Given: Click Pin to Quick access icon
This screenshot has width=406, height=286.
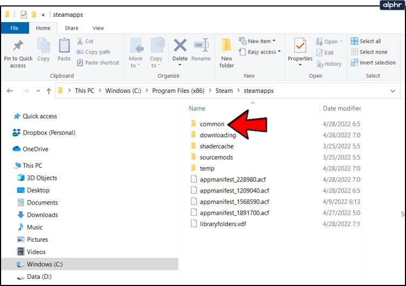Looking at the screenshot, I should coord(18,46).
